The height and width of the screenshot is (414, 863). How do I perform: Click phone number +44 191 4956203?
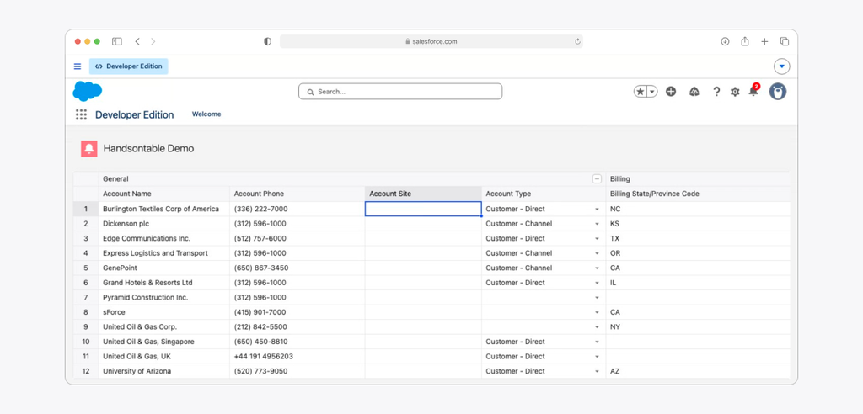263,357
